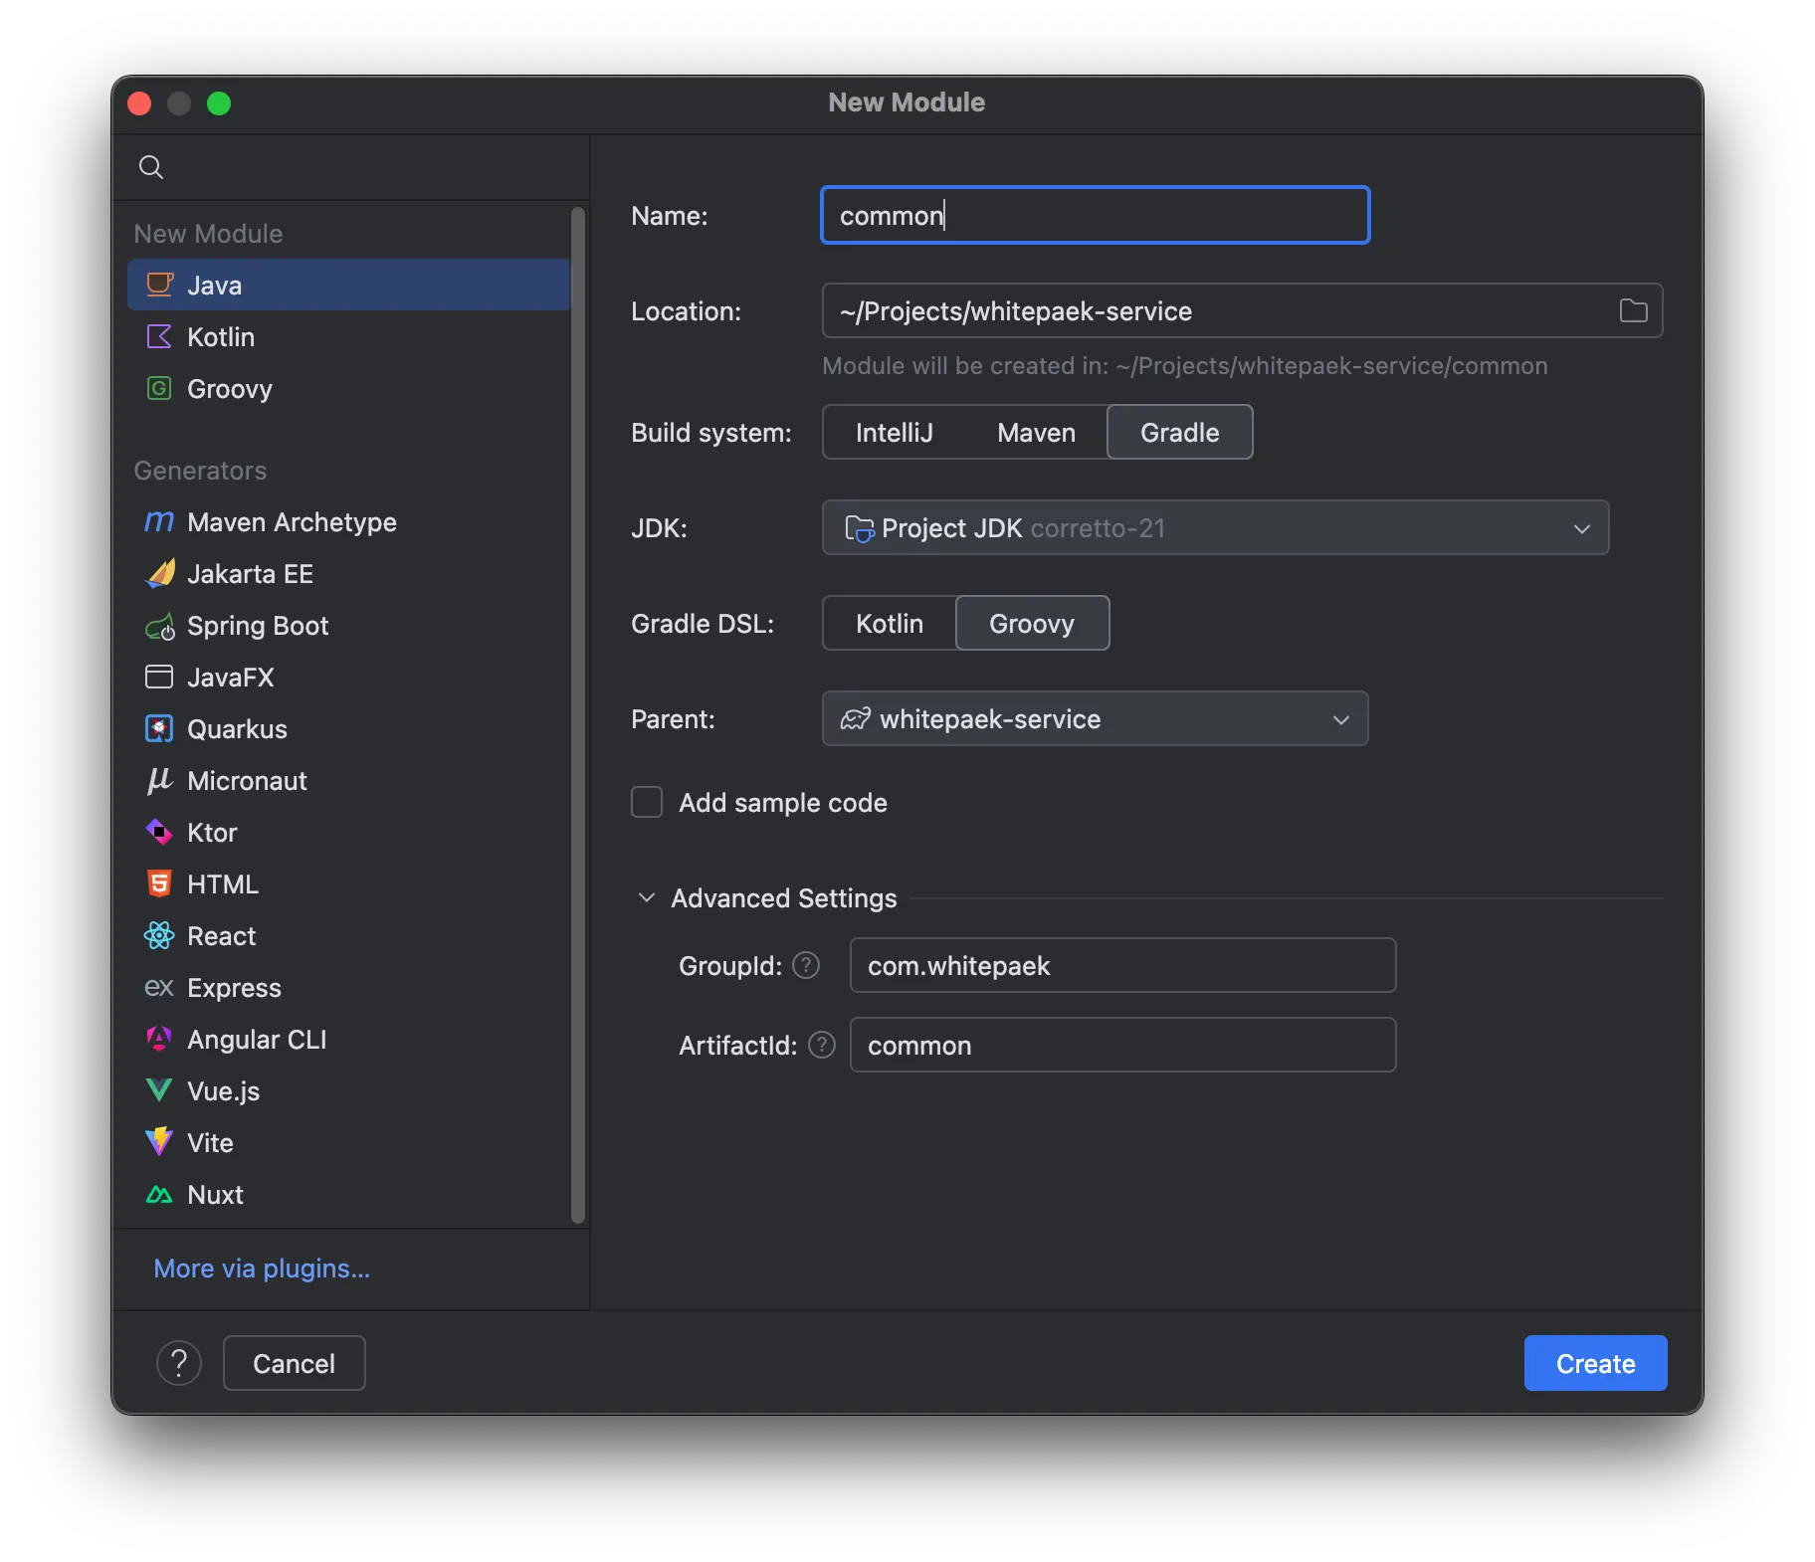The width and height of the screenshot is (1815, 1562).
Task: Show help for GroupId question mark
Action: coord(806,965)
